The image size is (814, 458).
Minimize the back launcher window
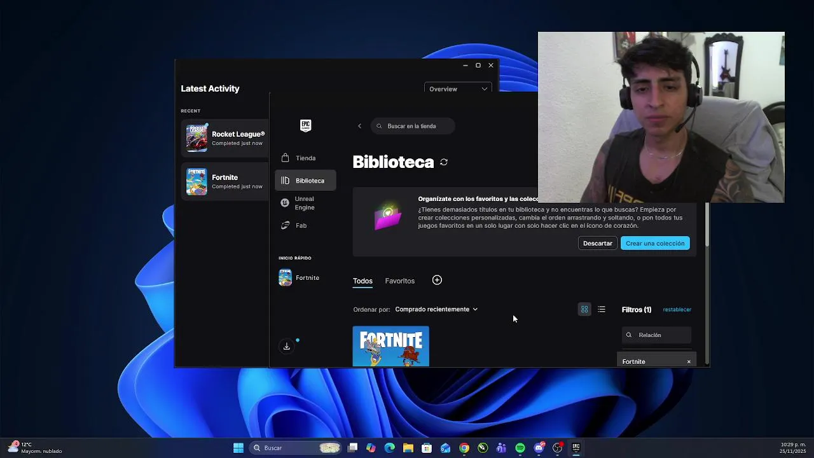click(466, 65)
